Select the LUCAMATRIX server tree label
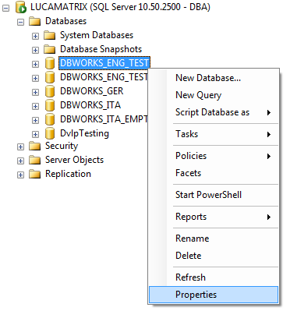The width and height of the screenshot is (290, 311). point(120,7)
